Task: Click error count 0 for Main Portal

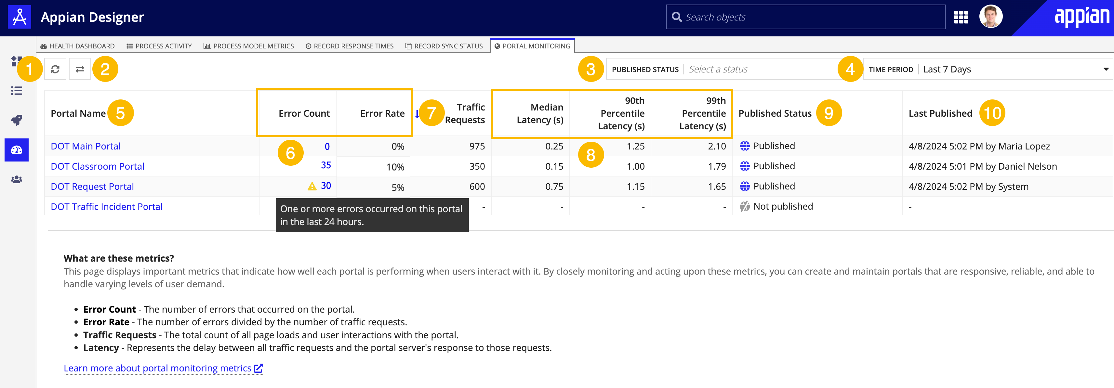Action: pos(327,147)
